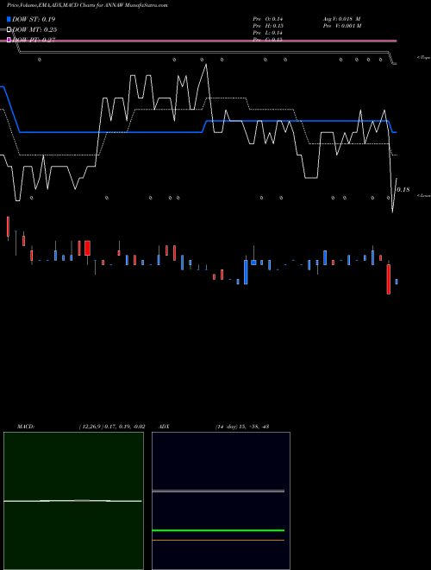Click the 'DOW PT: 0.27' label

[34, 40]
